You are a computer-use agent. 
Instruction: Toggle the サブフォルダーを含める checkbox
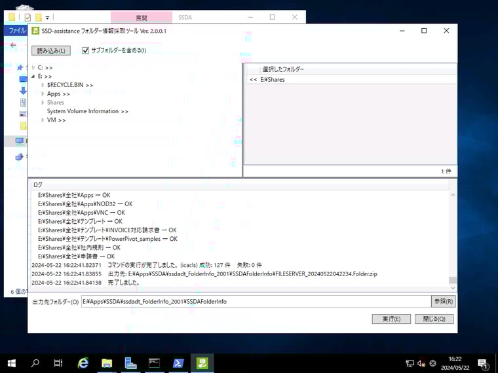(x=85, y=50)
